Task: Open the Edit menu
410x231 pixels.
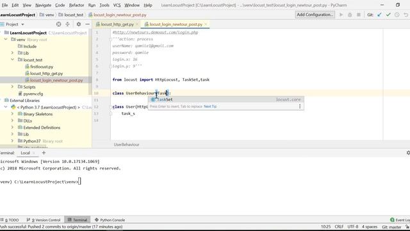Action: 15,5
